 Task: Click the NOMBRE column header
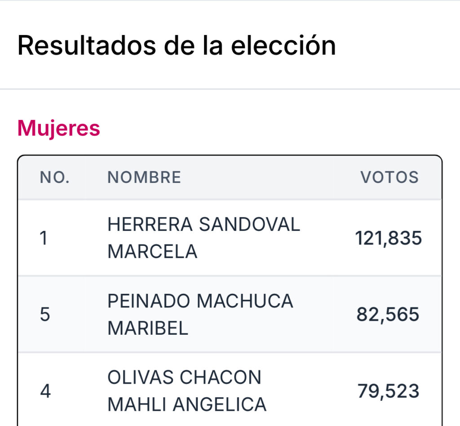click(x=144, y=177)
